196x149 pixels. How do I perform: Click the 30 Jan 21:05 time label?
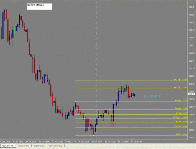point(44,141)
